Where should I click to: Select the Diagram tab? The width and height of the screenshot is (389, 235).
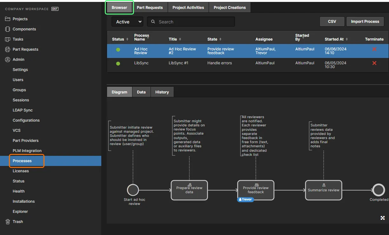pos(119,92)
